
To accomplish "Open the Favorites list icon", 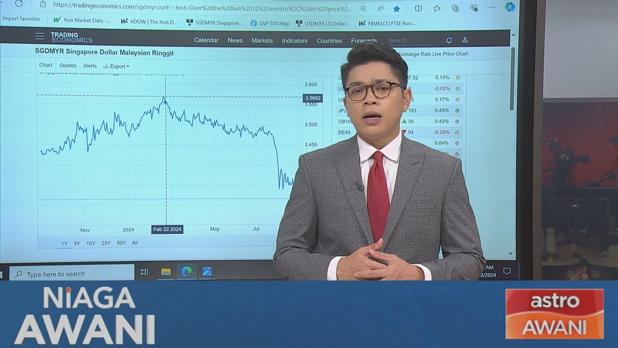I will 437,8.
